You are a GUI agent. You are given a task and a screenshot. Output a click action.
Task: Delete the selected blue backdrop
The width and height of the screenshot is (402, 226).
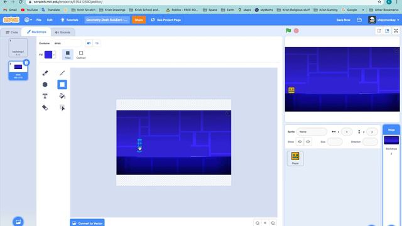26,63
